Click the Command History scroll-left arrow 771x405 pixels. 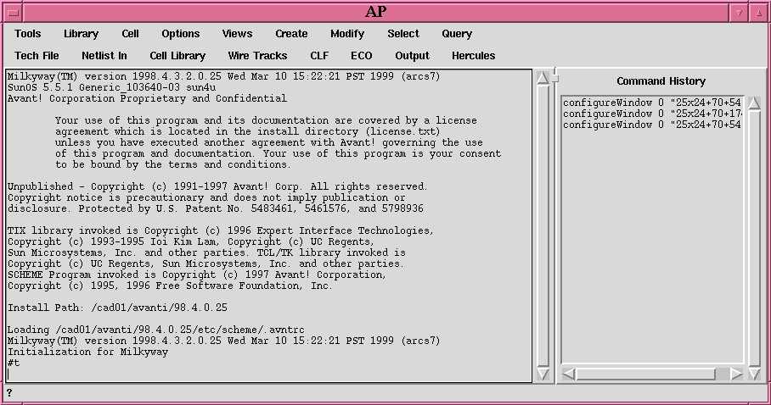coord(569,374)
